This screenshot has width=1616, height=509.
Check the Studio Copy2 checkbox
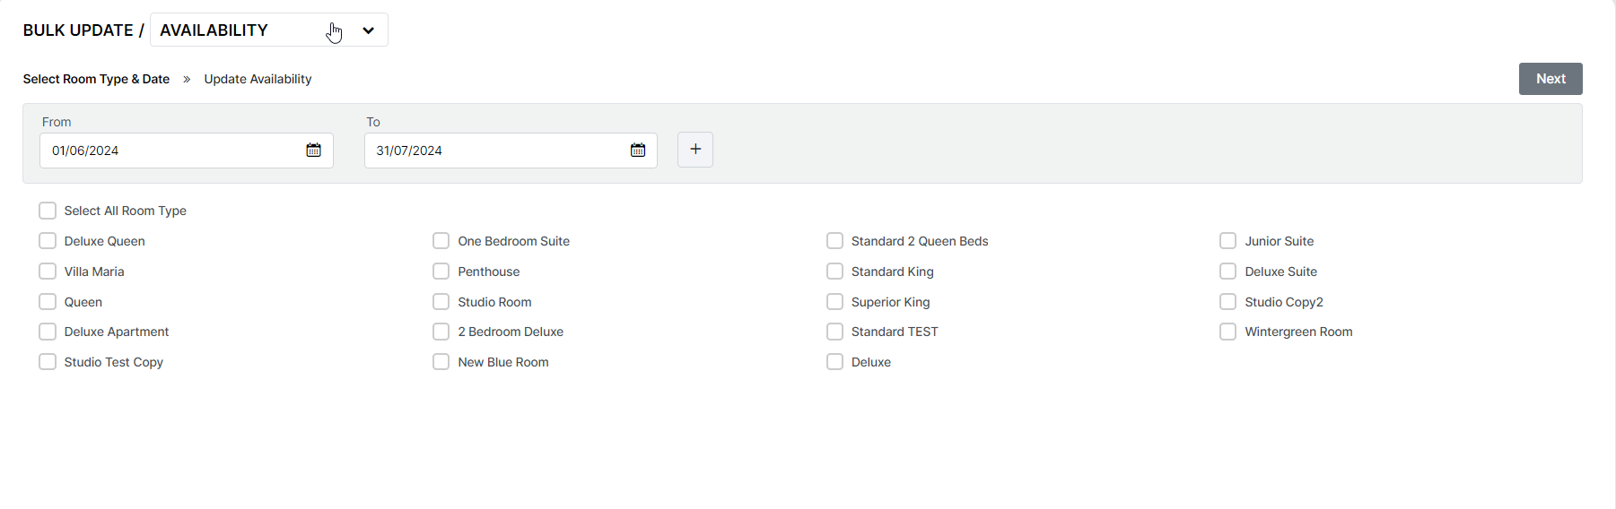(1227, 302)
